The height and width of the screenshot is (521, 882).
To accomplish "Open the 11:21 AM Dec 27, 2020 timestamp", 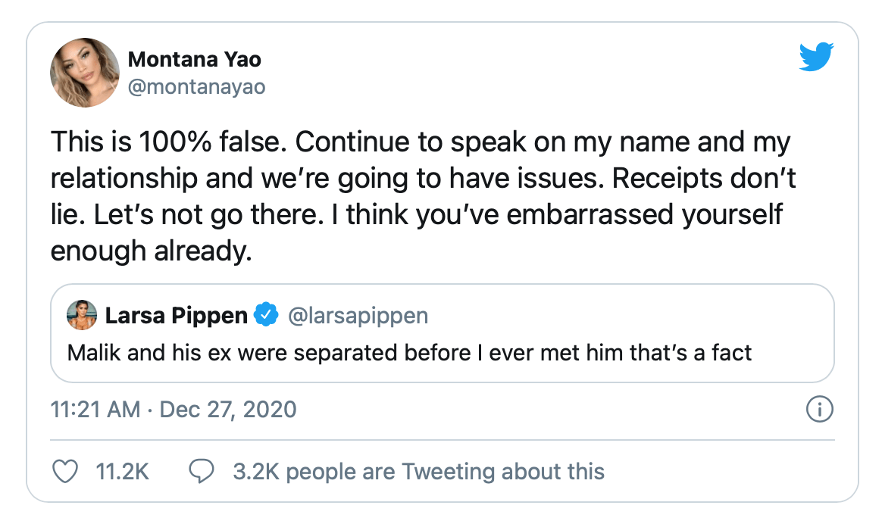I will pos(174,409).
